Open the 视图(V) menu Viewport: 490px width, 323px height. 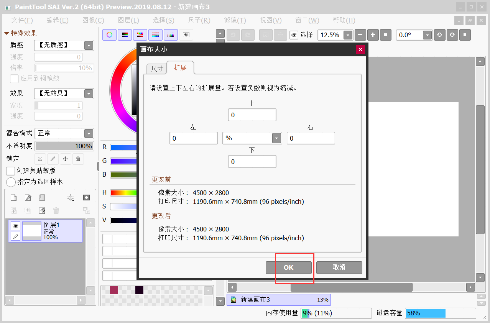pos(271,20)
